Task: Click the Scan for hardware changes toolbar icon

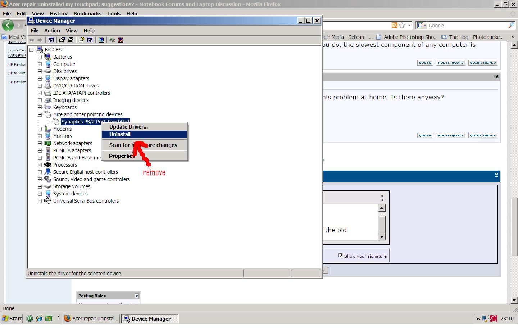Action: [x=101, y=40]
